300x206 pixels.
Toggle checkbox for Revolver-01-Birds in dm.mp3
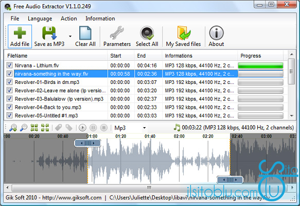click(9, 82)
